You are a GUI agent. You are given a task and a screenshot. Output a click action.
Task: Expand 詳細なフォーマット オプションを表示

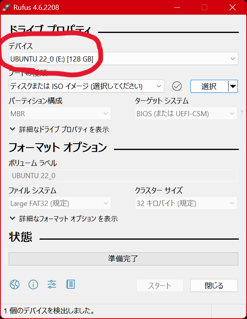(x=63, y=219)
